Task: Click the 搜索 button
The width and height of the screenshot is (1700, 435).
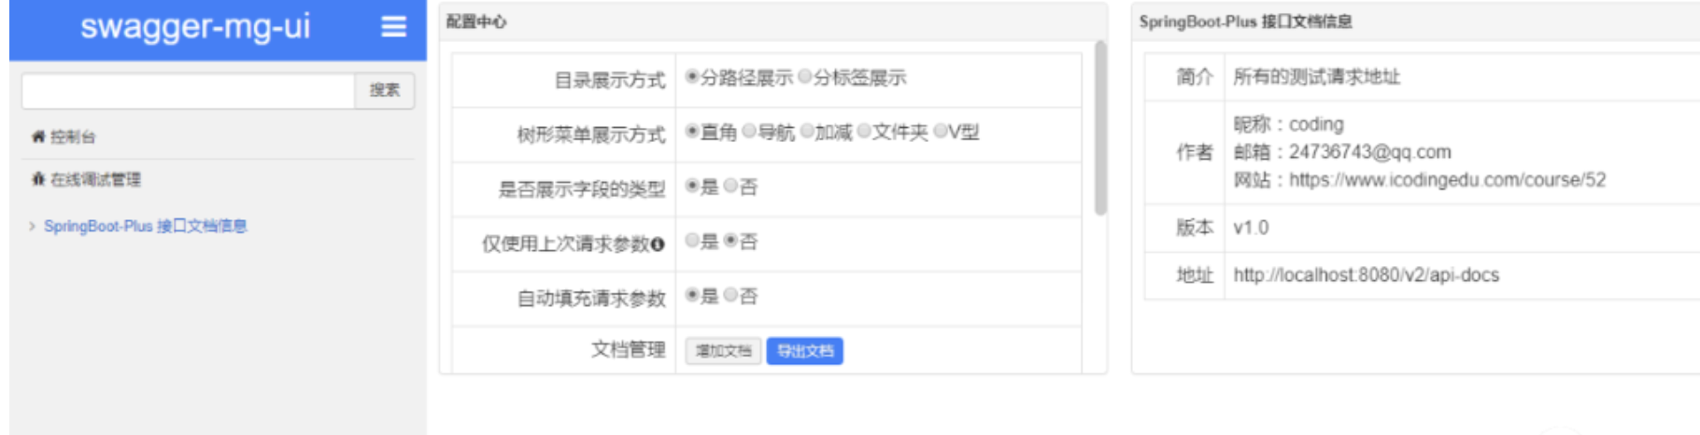Action: pos(384,91)
